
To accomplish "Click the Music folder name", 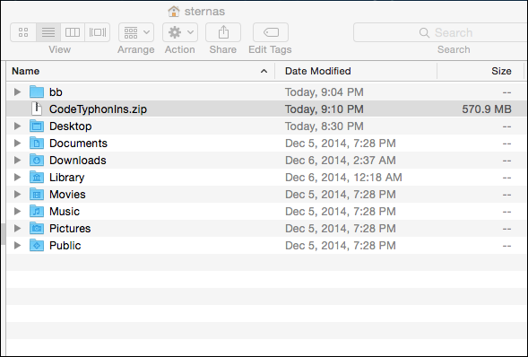I will (x=65, y=211).
